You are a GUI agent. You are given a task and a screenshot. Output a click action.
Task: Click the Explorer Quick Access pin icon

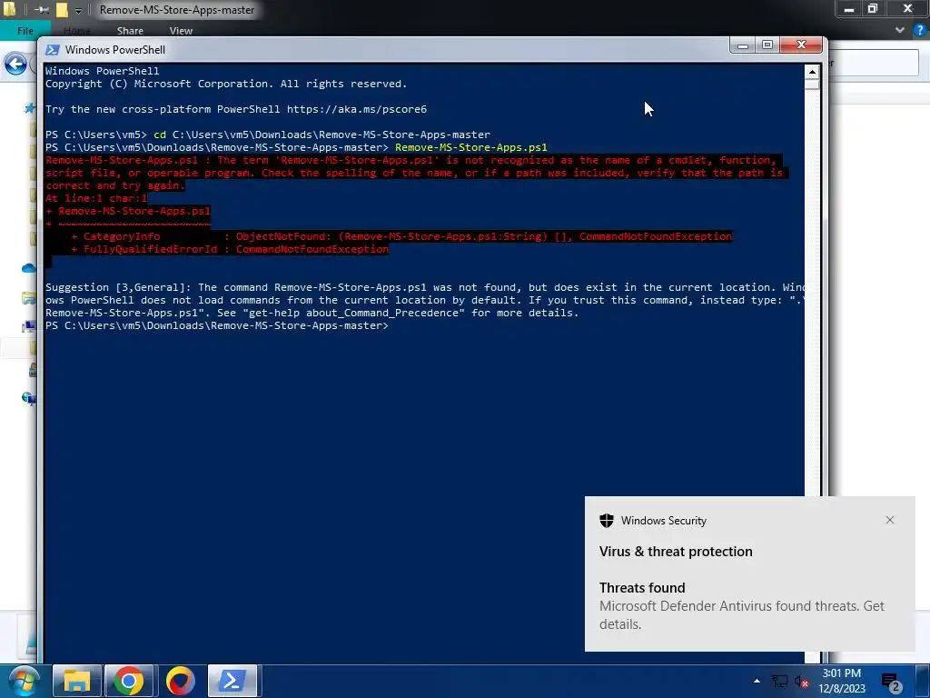tap(41, 10)
